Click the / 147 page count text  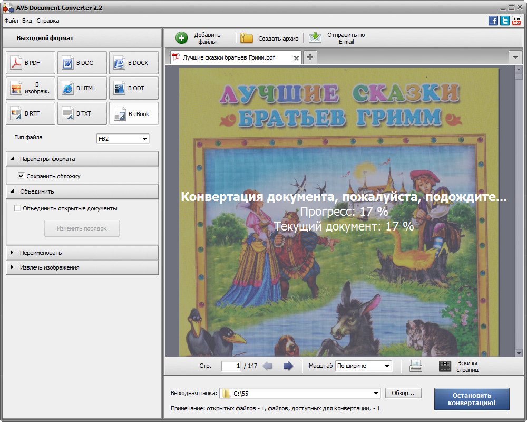(250, 366)
